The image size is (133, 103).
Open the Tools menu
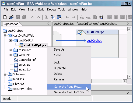coord(62,9)
